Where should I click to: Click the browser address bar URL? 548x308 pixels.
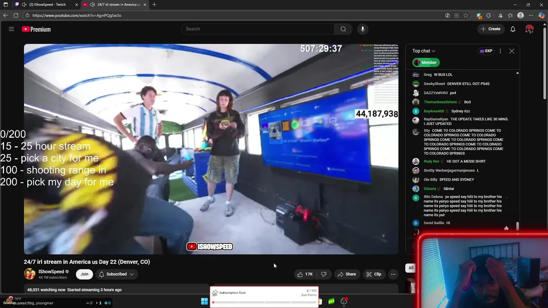click(77, 15)
